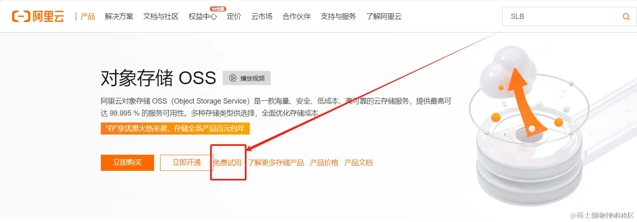Click the 对象存储 OSS heading
Viewport: 637px width, 222px height.
[x=159, y=78]
